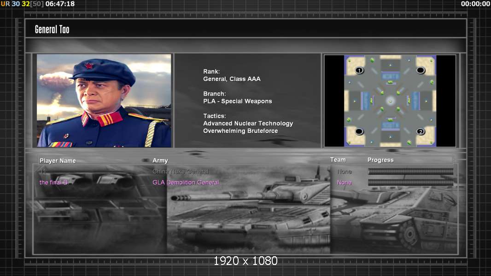
Task: Click the team "None" for China Nuke General
Action: click(345, 172)
